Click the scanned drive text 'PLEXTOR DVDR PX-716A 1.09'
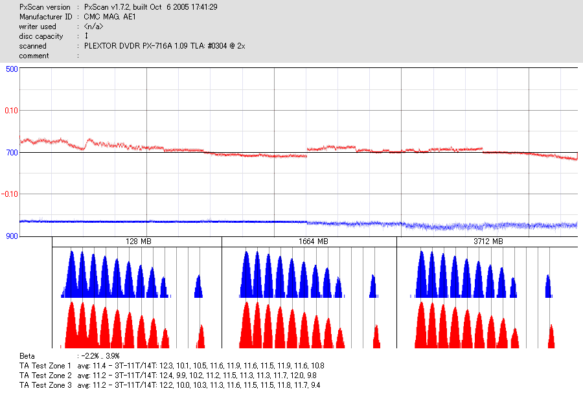The height and width of the screenshot is (393, 583). 136,46
